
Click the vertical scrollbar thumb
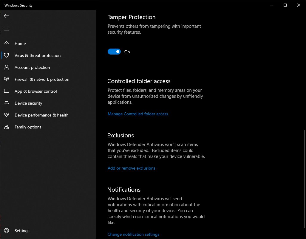(x=305, y=179)
